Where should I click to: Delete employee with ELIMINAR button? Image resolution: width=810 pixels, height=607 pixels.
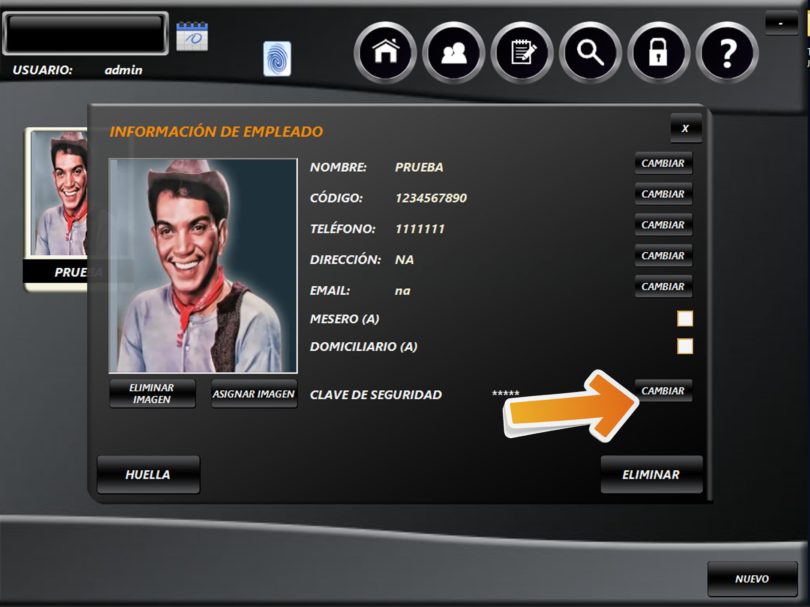[x=651, y=475]
